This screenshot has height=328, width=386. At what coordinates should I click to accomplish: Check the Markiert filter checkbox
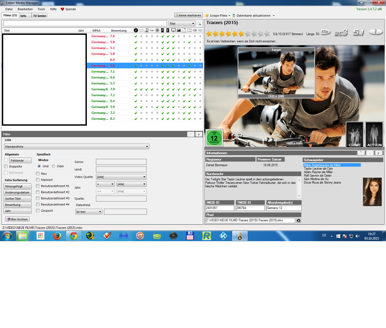coord(38,180)
